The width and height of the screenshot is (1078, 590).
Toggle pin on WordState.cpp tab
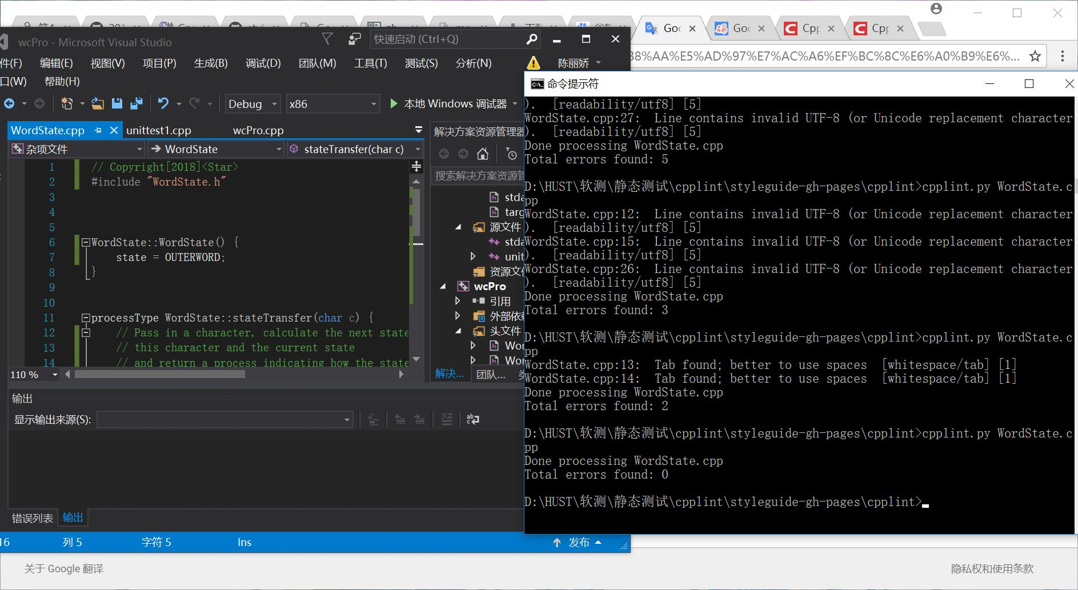click(98, 130)
